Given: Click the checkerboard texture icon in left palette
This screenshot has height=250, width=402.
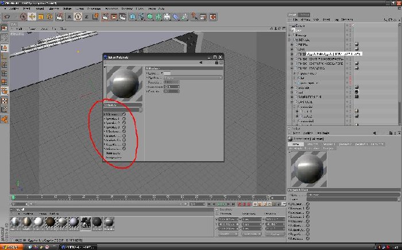Looking at the screenshot, I should click(x=5, y=100).
